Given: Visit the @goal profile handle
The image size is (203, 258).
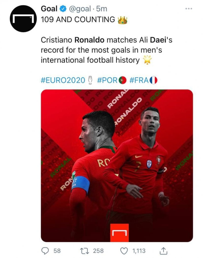Looking at the screenshot, I should [79, 8].
